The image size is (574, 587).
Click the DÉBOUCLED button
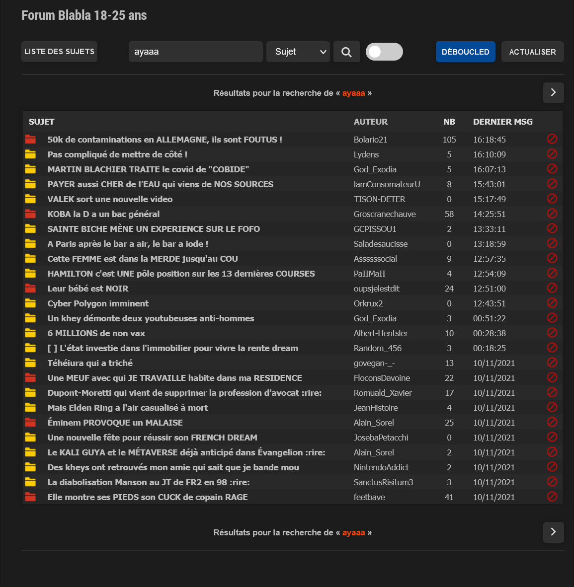pos(465,52)
